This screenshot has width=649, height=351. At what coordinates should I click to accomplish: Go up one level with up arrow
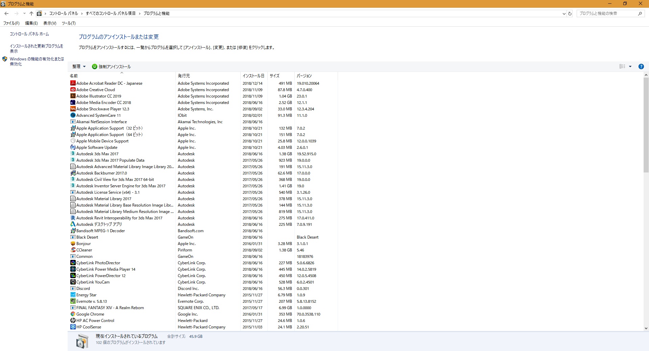pyautogui.click(x=31, y=13)
